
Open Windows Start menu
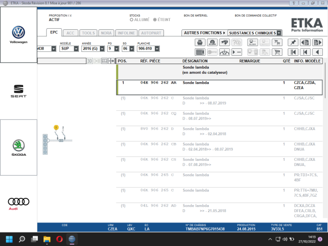[x=9, y=239]
